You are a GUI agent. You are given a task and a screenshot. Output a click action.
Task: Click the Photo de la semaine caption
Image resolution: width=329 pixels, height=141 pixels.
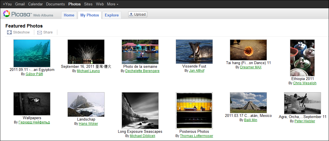point(140,67)
